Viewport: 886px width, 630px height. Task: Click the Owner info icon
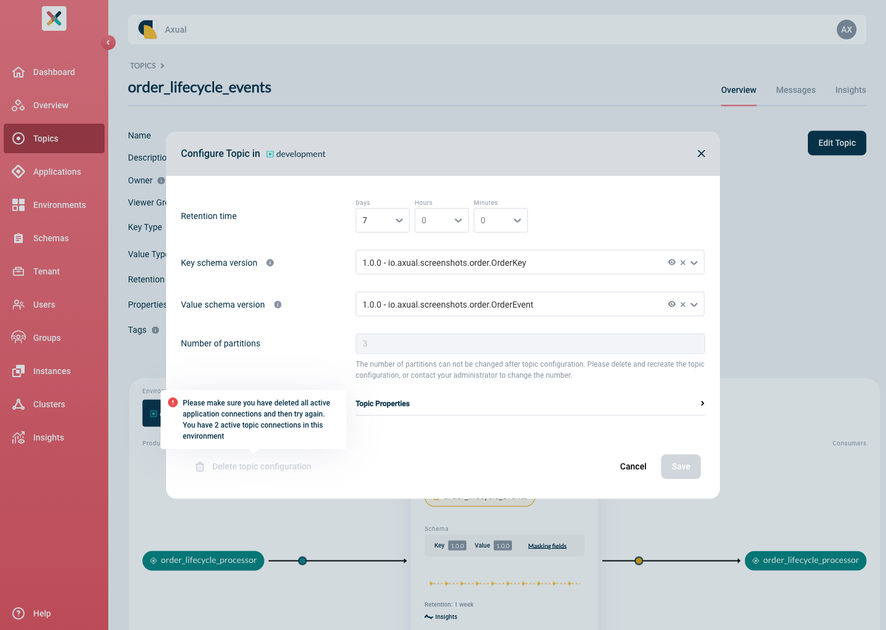pos(161,181)
